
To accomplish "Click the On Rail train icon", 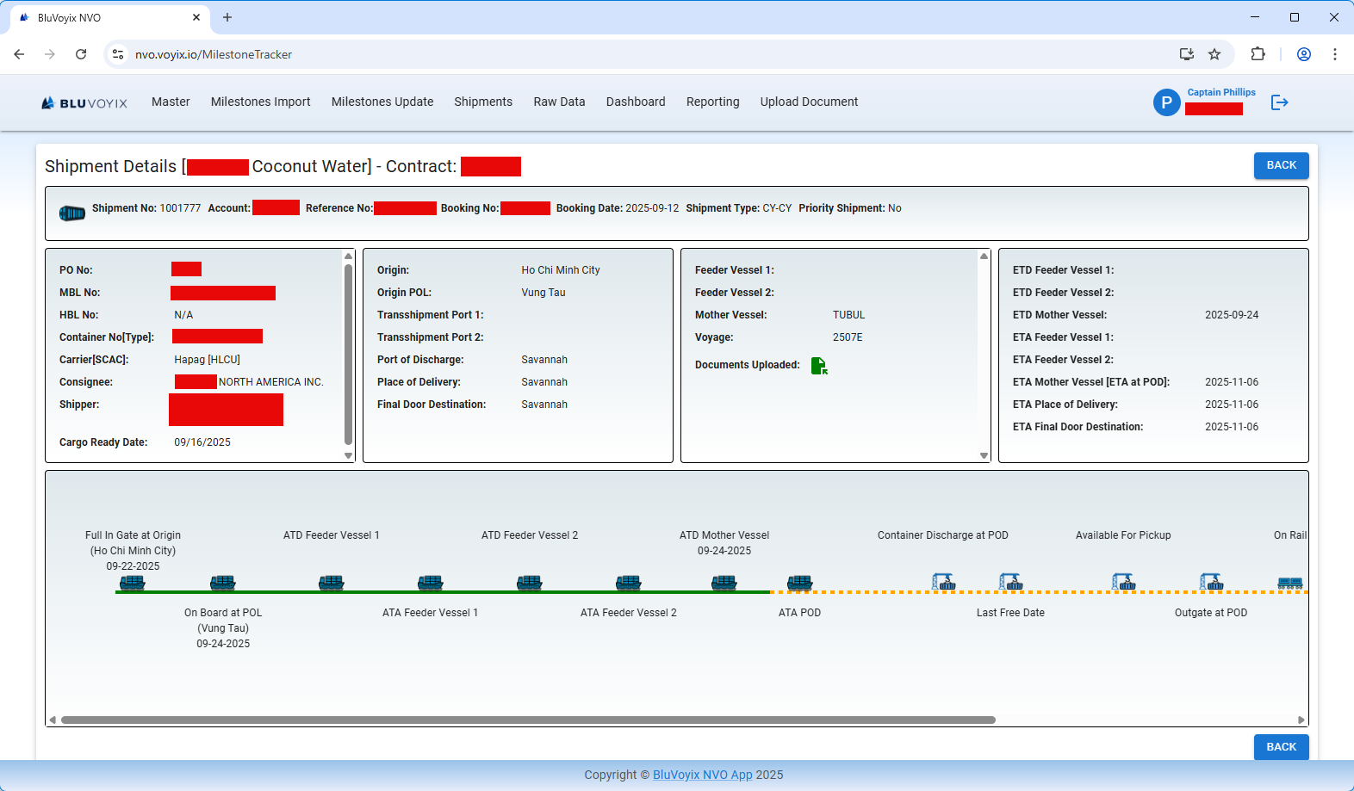I will [x=1289, y=583].
